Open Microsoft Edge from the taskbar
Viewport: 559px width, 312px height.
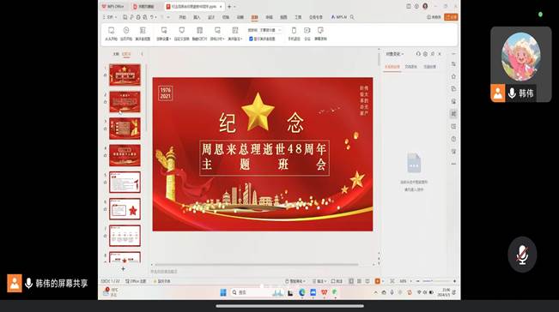click(x=302, y=292)
